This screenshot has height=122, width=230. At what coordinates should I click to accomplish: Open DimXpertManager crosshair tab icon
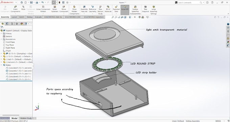[x=17, y=24]
